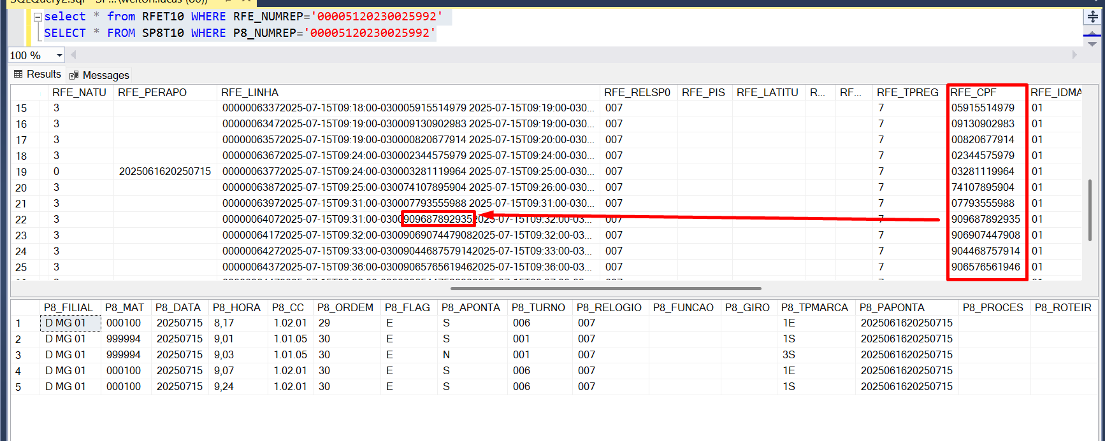This screenshot has height=441, width=1105.
Task: Click P8_HORA cell 9,24
Action: click(238, 387)
